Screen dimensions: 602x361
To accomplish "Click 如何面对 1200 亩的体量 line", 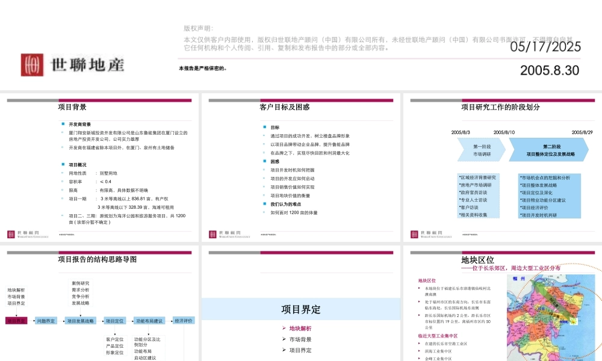I will click(x=294, y=212).
